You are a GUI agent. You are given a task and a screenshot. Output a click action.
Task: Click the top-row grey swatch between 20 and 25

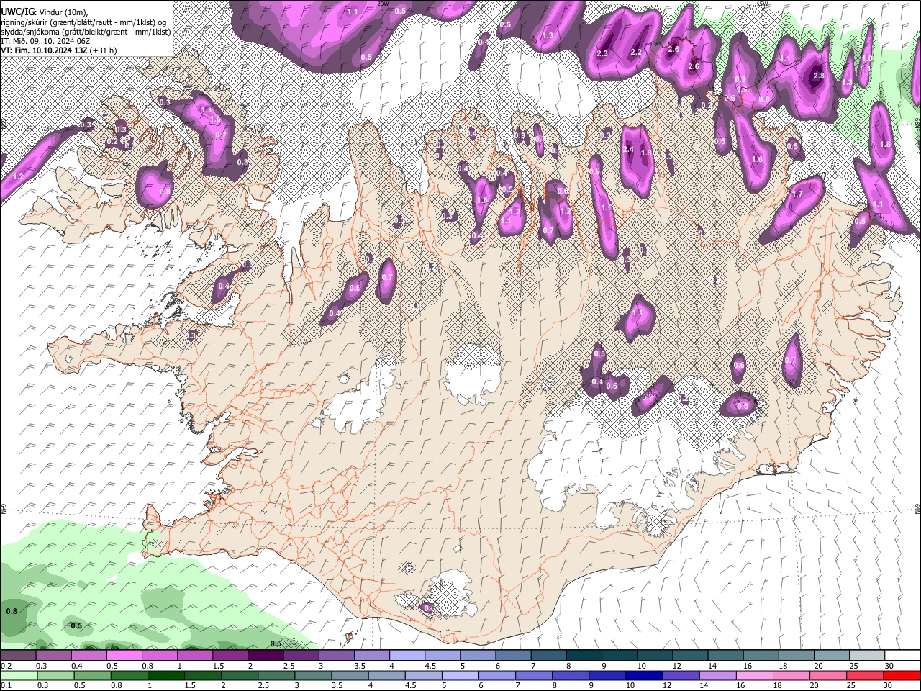pos(830,656)
